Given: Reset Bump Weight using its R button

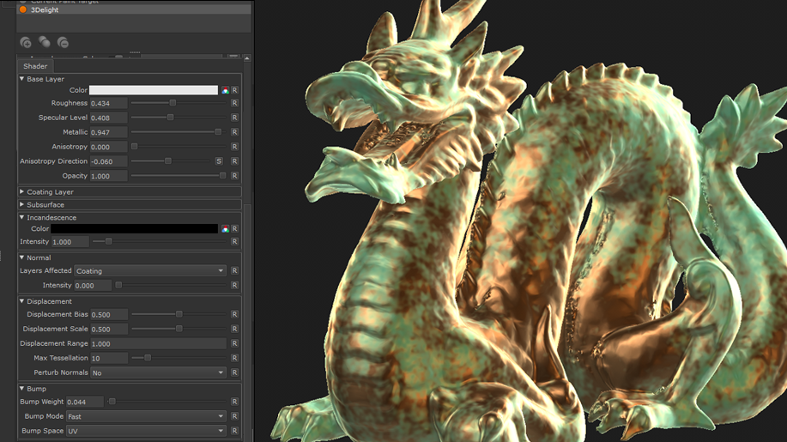Looking at the screenshot, I should tap(234, 402).
